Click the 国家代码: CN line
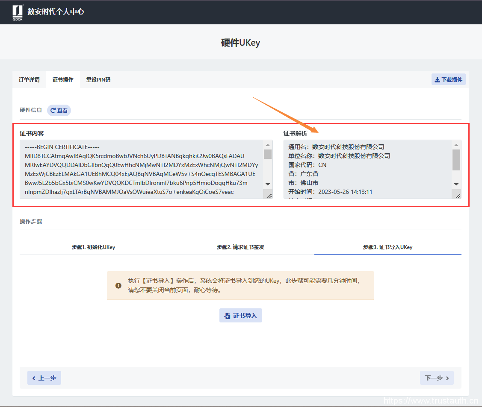 click(307, 165)
